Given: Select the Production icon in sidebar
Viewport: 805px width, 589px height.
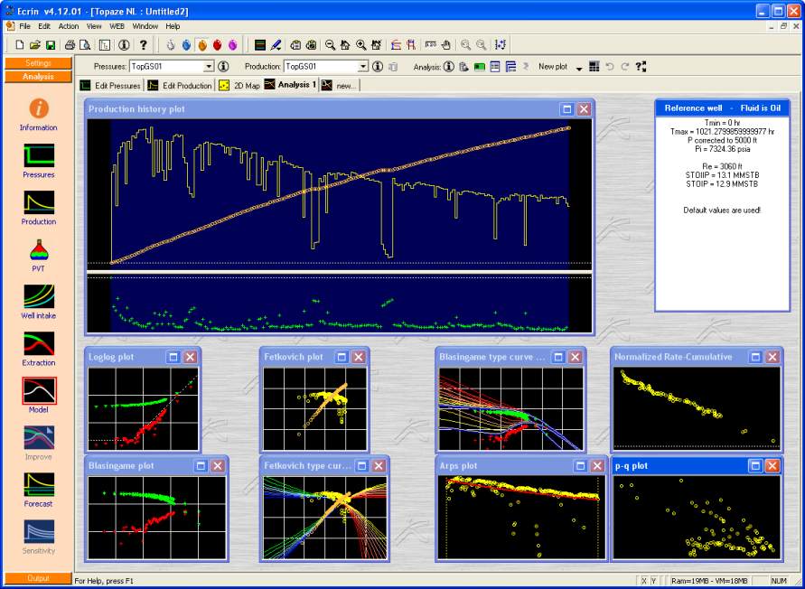Looking at the screenshot, I should coord(38,204).
